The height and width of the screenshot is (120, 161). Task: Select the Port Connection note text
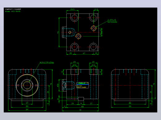(x=112, y=22)
